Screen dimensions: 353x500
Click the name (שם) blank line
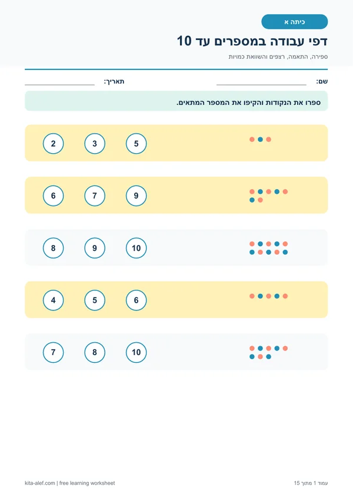click(261, 85)
